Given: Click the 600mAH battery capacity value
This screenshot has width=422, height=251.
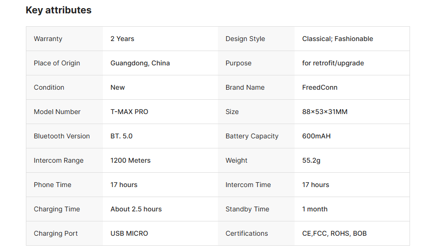Looking at the screenshot, I should (x=316, y=136).
